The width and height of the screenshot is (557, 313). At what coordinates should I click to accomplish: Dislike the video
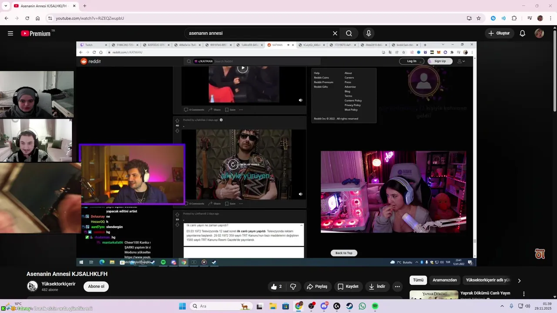click(x=293, y=286)
